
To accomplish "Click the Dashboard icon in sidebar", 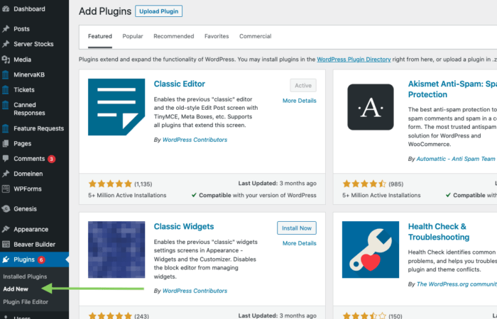I will click(6, 9).
